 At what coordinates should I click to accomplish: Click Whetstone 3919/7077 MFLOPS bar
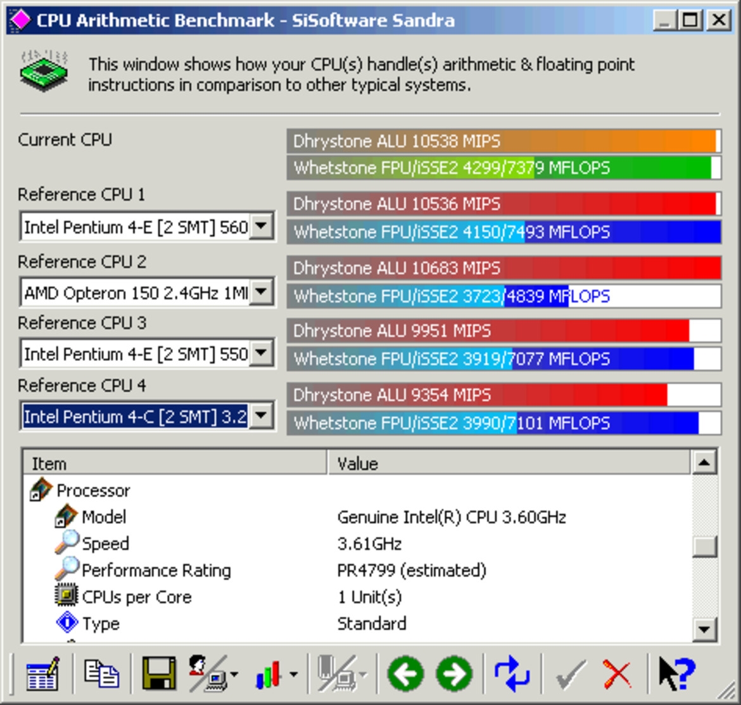click(503, 359)
